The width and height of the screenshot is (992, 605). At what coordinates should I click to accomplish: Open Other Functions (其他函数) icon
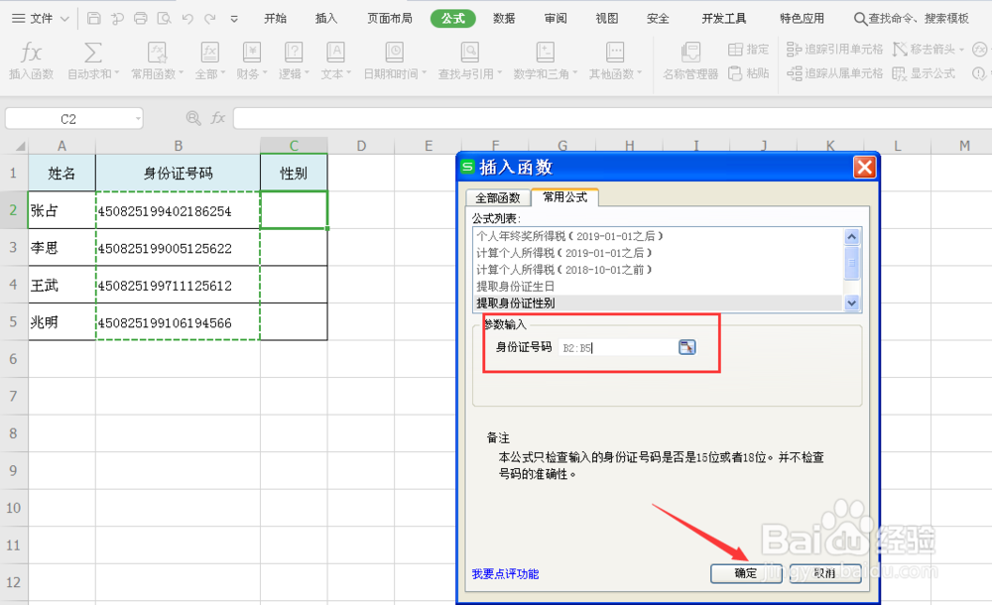615,53
